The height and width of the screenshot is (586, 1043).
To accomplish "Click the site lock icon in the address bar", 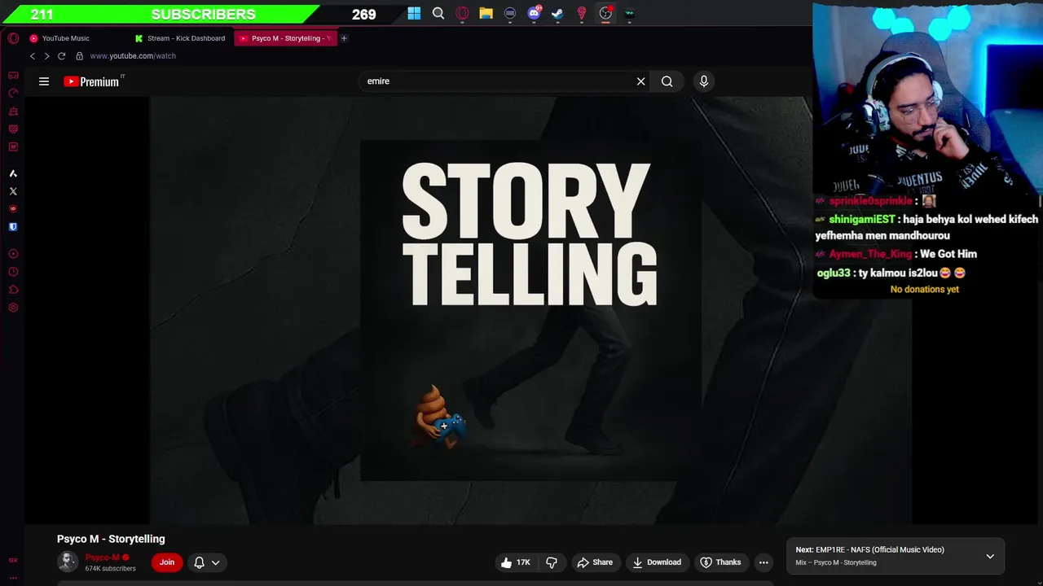I will point(79,56).
